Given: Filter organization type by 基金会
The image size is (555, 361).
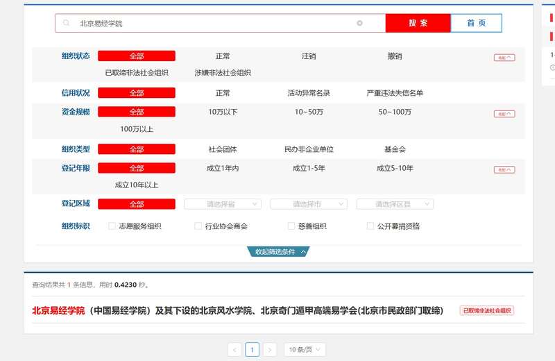Looking at the screenshot, I should coord(395,149).
